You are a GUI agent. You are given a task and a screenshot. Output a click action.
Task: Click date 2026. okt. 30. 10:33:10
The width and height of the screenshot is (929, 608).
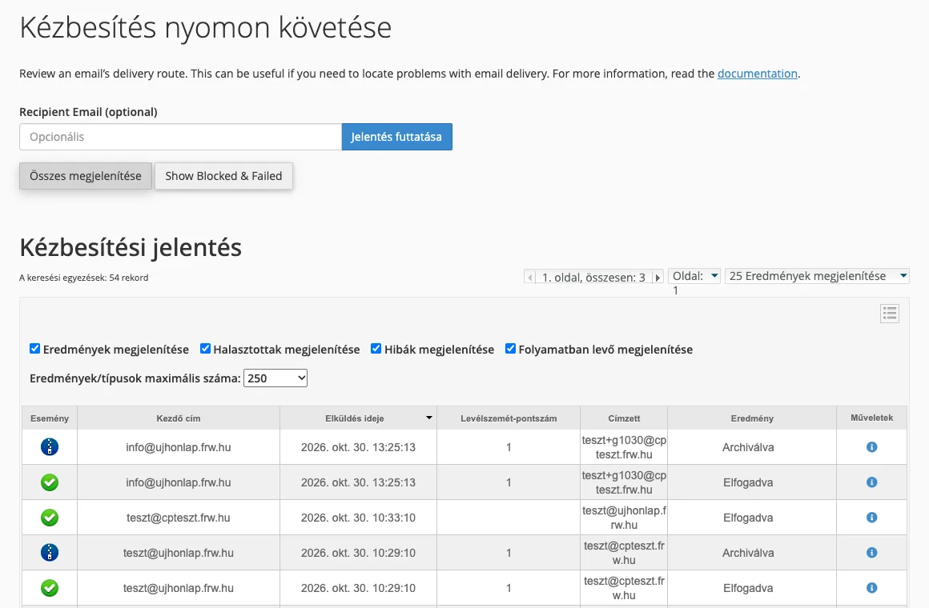tap(359, 518)
